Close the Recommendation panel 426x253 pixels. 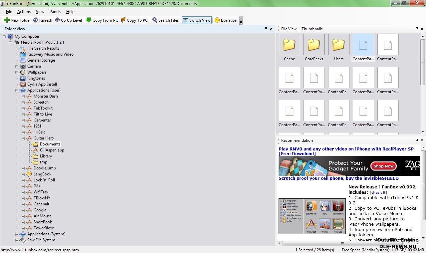422,140
